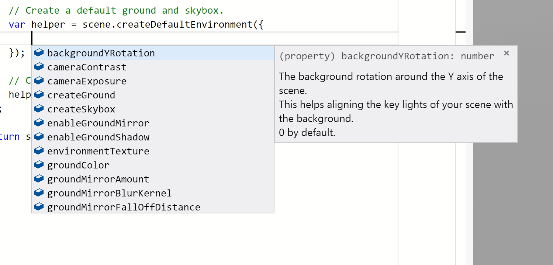Image resolution: width=553 pixels, height=265 pixels.
Task: Pick the cameraContrast suggestion text
Action: pyautogui.click(x=87, y=67)
